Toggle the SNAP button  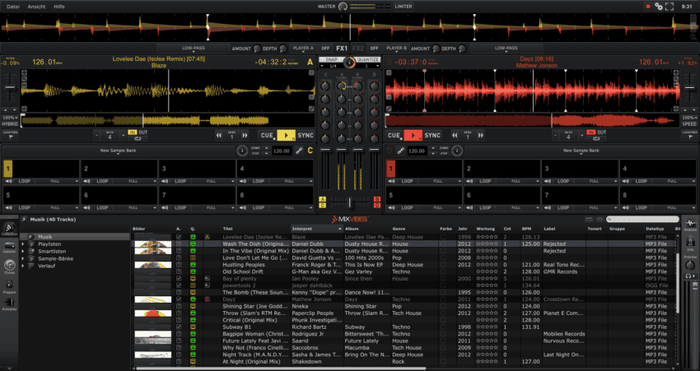click(x=331, y=60)
